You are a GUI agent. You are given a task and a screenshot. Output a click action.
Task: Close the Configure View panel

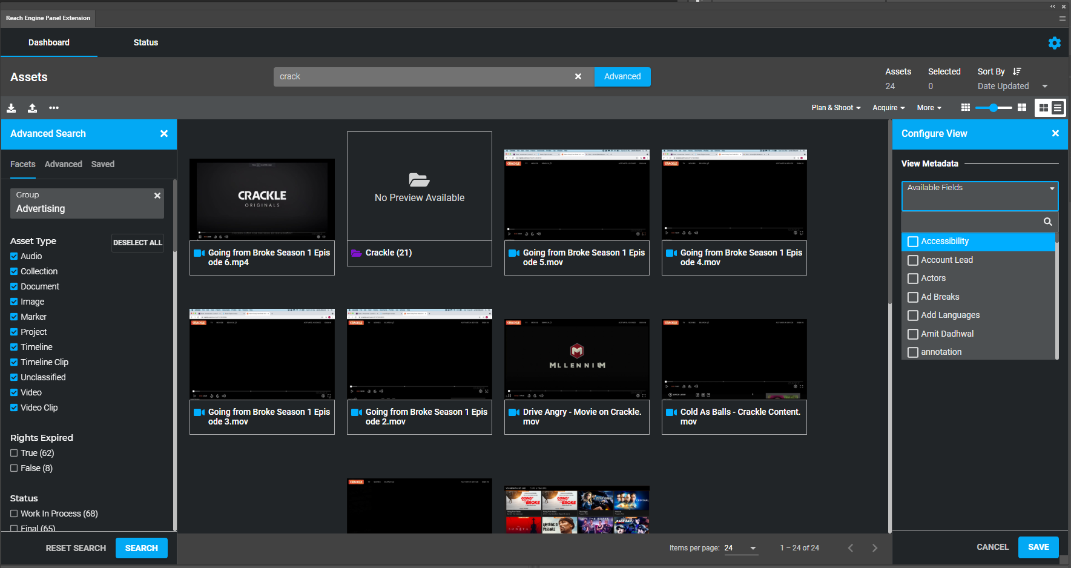point(1055,133)
